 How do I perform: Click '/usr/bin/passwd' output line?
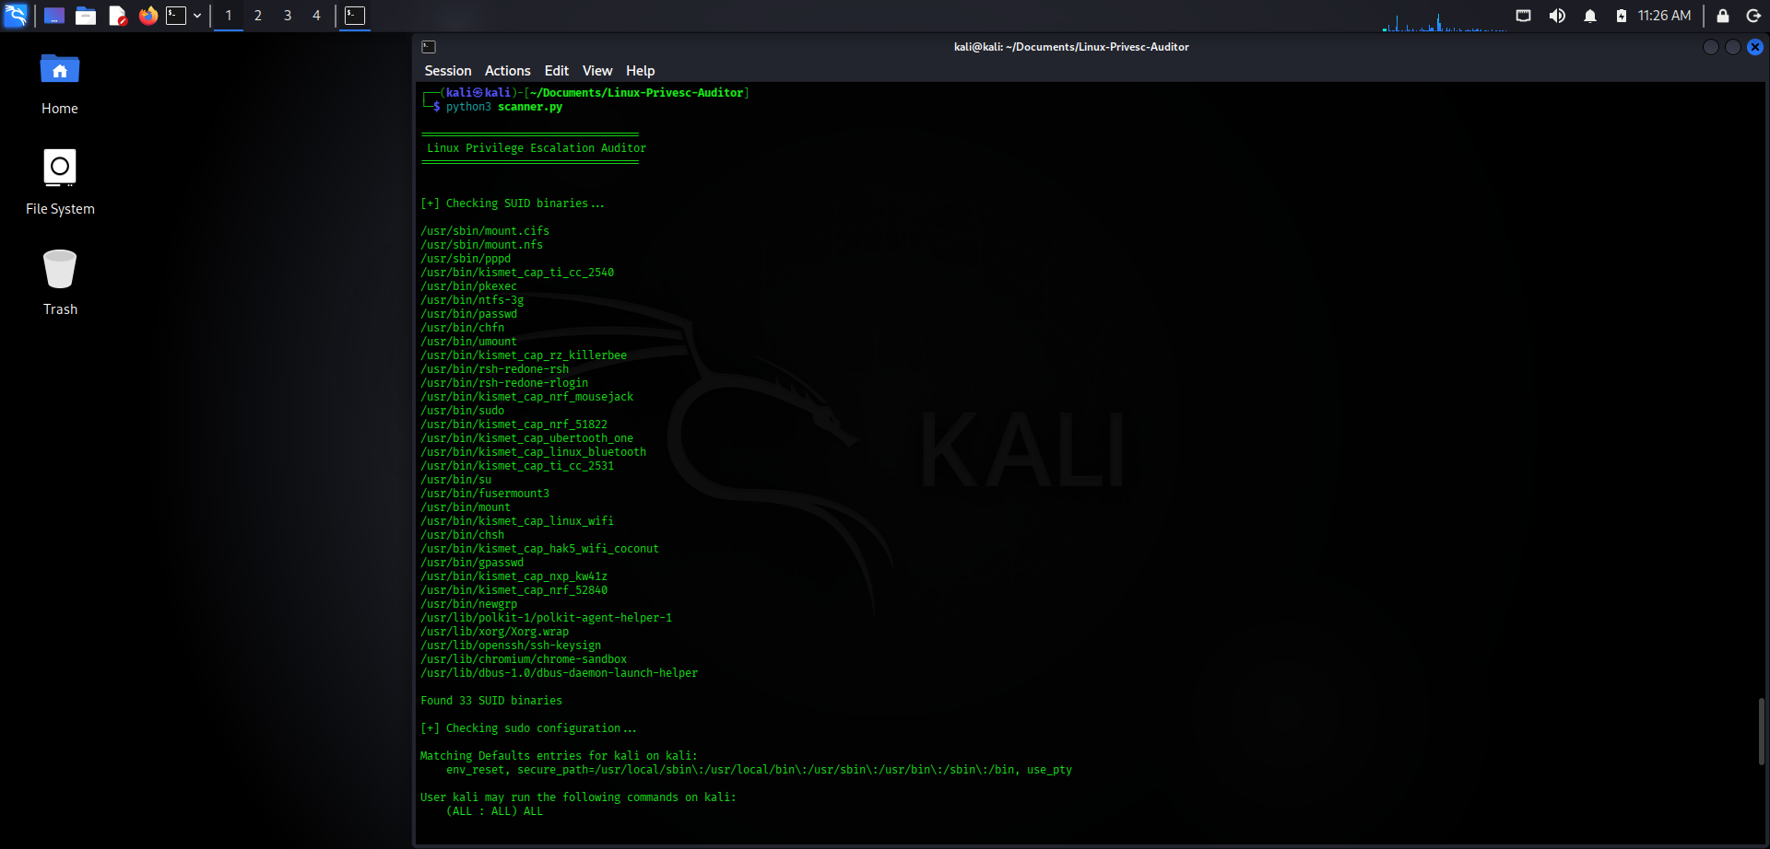tap(469, 314)
